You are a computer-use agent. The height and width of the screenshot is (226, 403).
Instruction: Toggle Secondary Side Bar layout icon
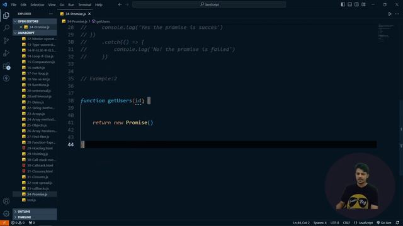356,4
